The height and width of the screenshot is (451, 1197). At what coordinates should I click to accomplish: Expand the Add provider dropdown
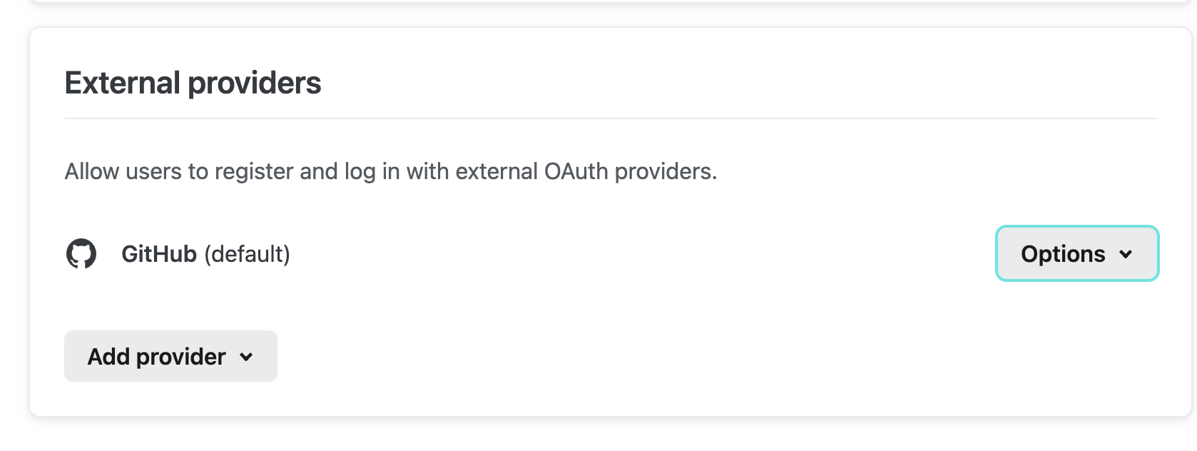tap(170, 356)
